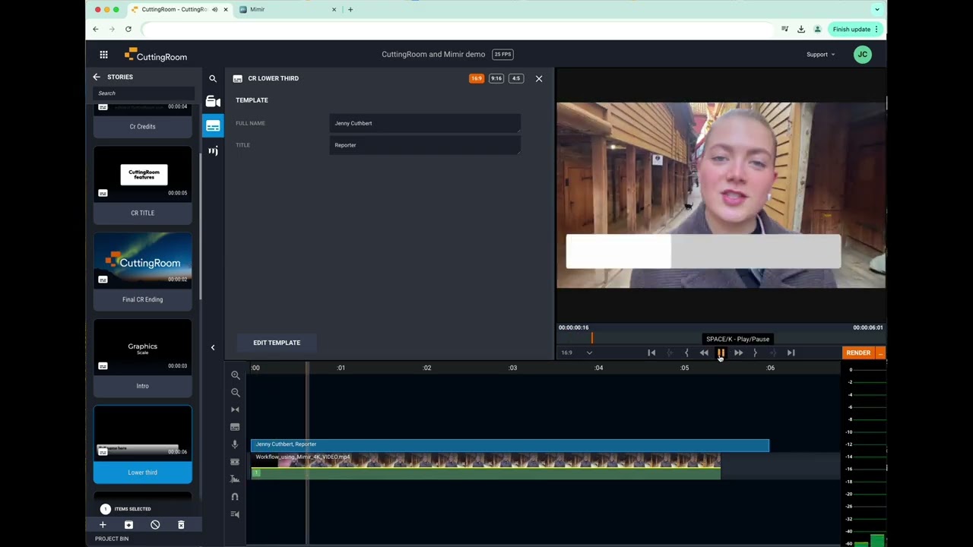This screenshot has width=973, height=547.
Task: Add a new item to project bin
Action: [103, 525]
